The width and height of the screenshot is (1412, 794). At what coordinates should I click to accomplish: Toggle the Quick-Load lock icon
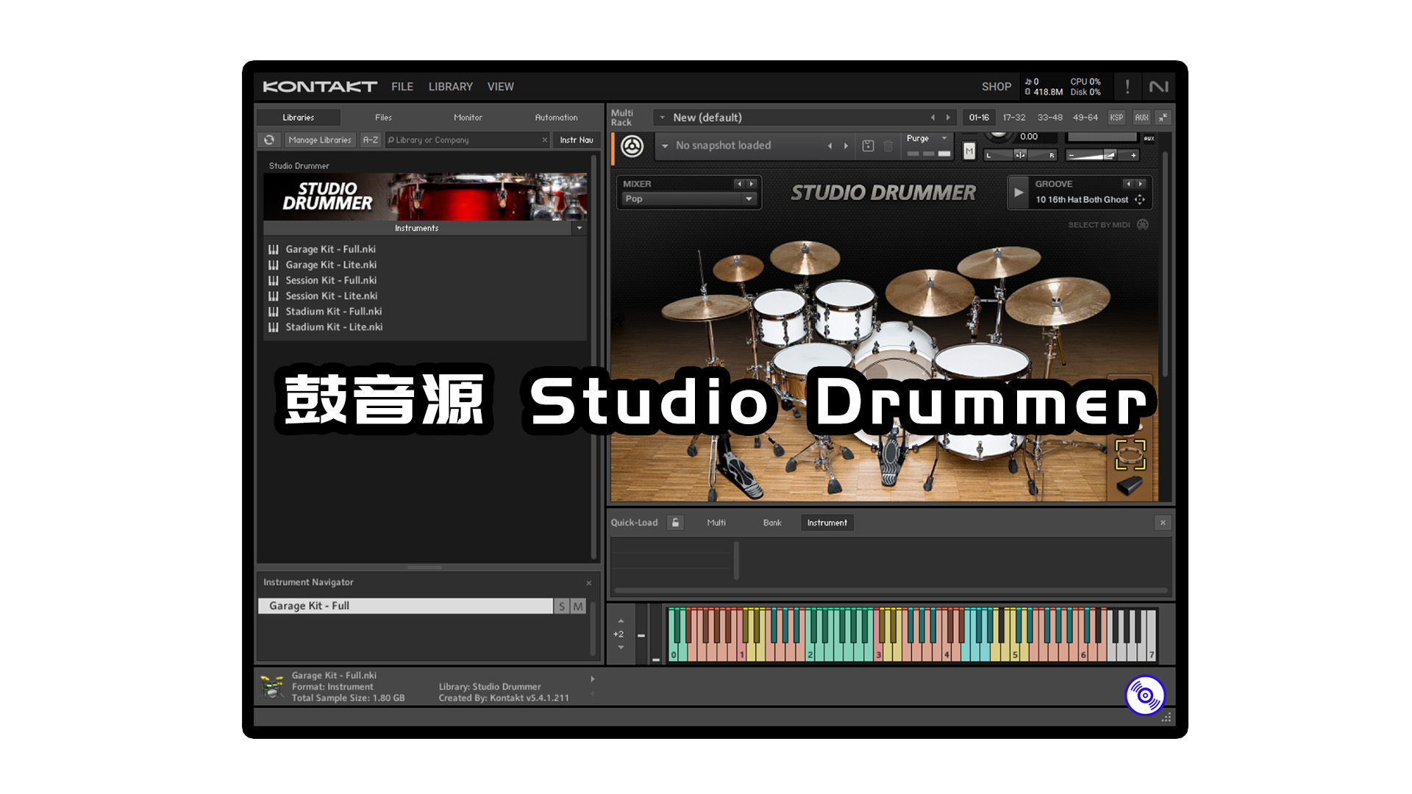pos(675,523)
